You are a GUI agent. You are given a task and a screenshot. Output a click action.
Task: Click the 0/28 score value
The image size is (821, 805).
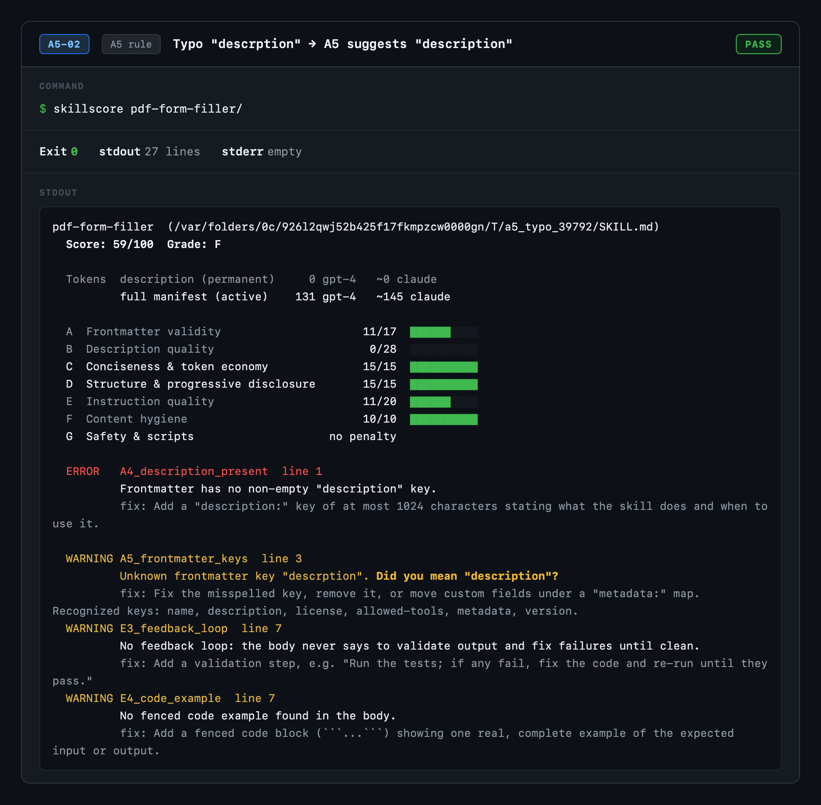coord(383,349)
